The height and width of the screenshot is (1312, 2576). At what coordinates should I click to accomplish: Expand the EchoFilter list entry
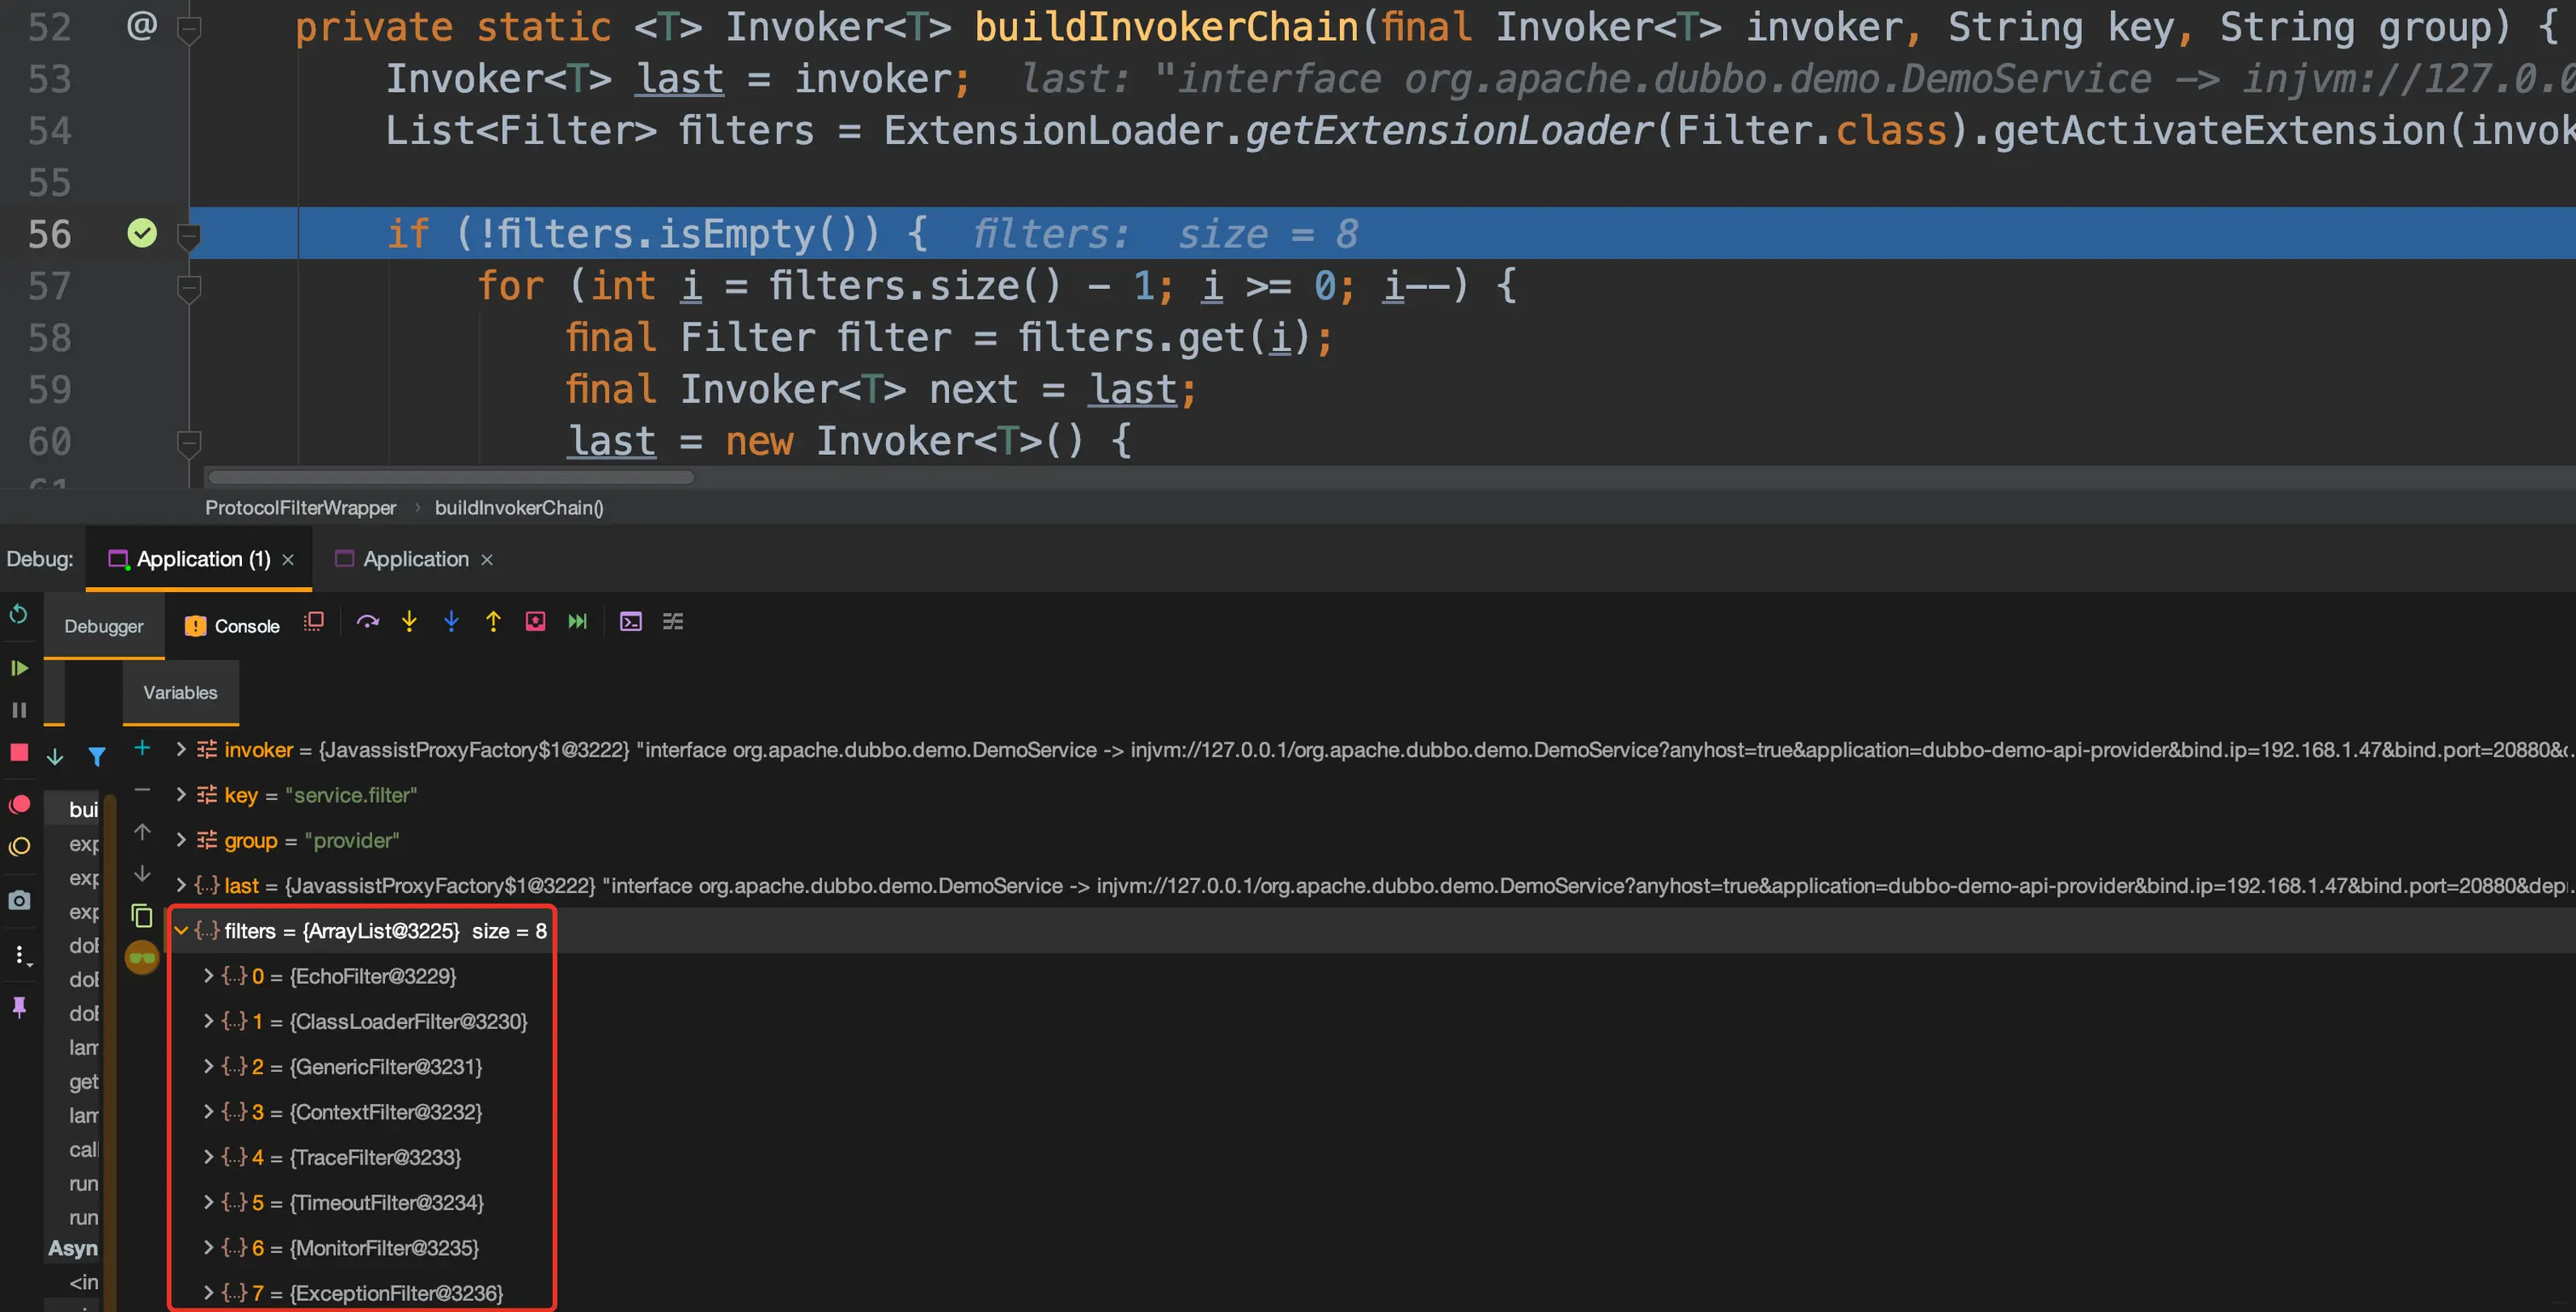coord(208,976)
